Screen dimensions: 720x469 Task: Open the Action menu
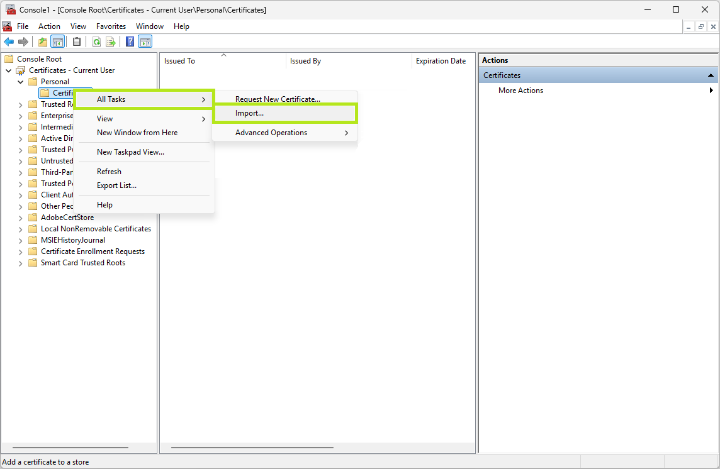point(49,26)
